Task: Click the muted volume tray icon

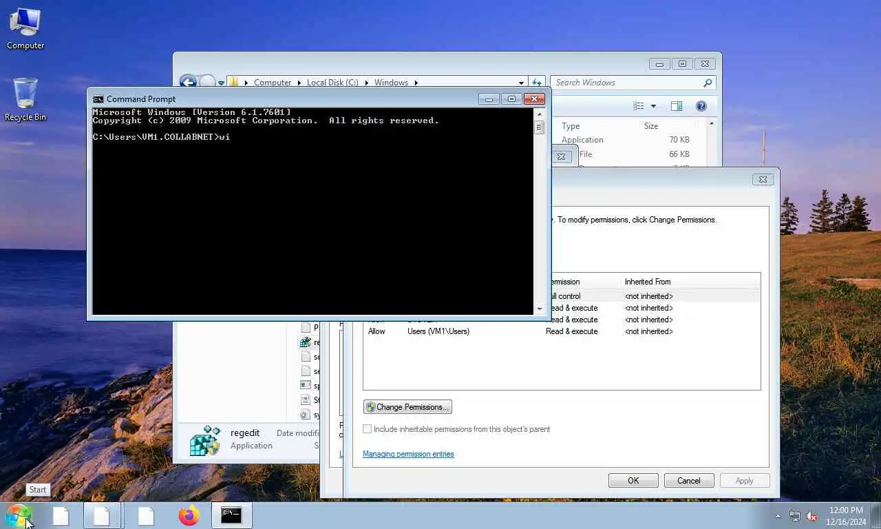Action: (x=812, y=516)
